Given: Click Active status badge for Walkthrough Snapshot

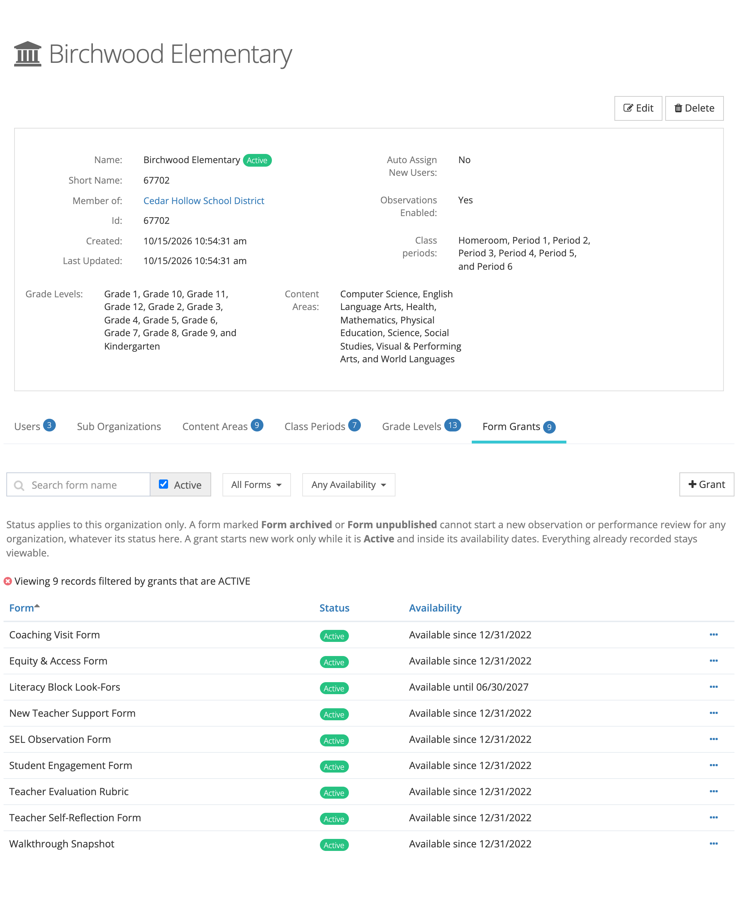Looking at the screenshot, I should (x=334, y=845).
